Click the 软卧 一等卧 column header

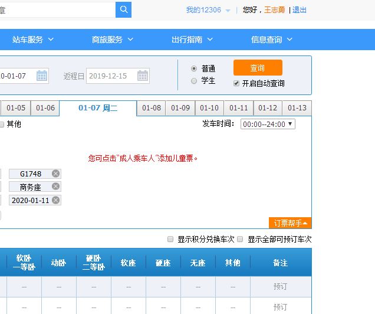(x=24, y=262)
